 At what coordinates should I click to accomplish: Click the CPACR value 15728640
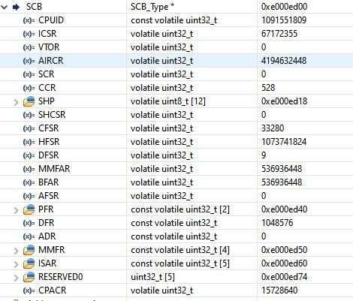(279, 290)
